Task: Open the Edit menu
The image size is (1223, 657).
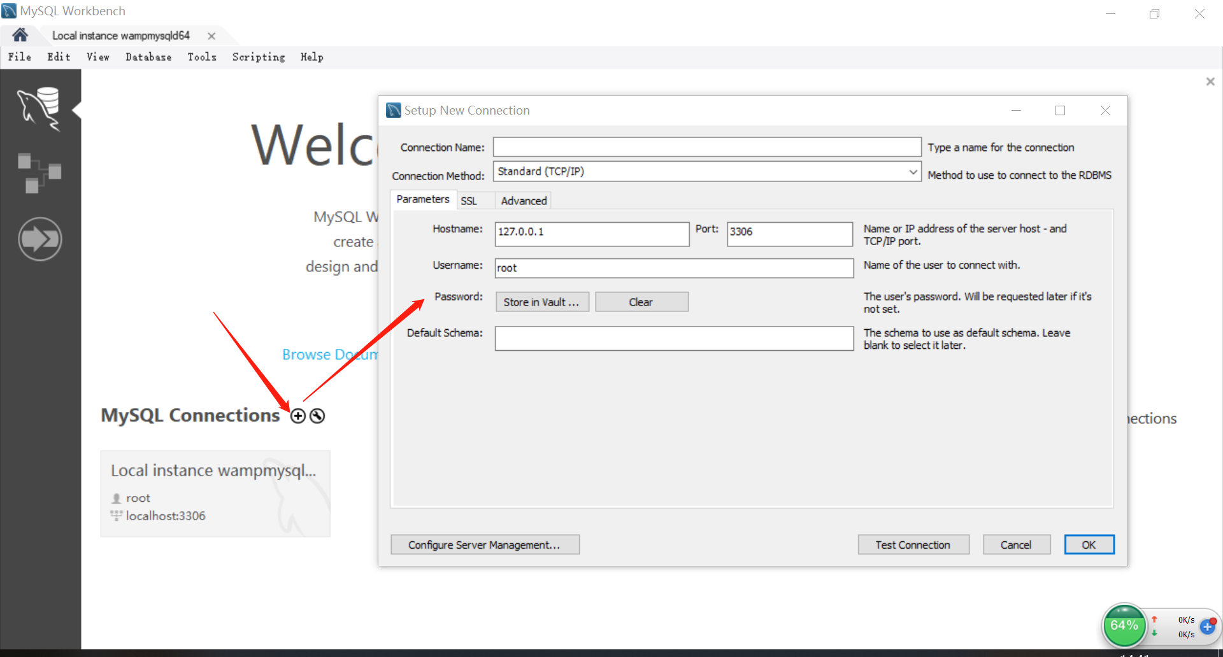Action: click(59, 57)
